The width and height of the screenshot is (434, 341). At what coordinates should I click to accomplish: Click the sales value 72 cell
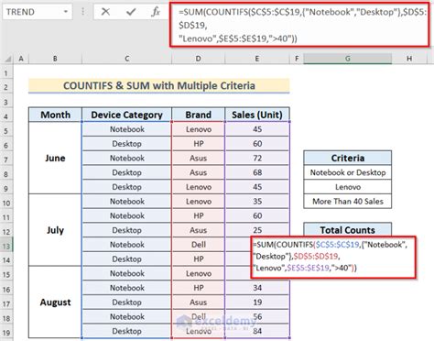[x=257, y=158]
